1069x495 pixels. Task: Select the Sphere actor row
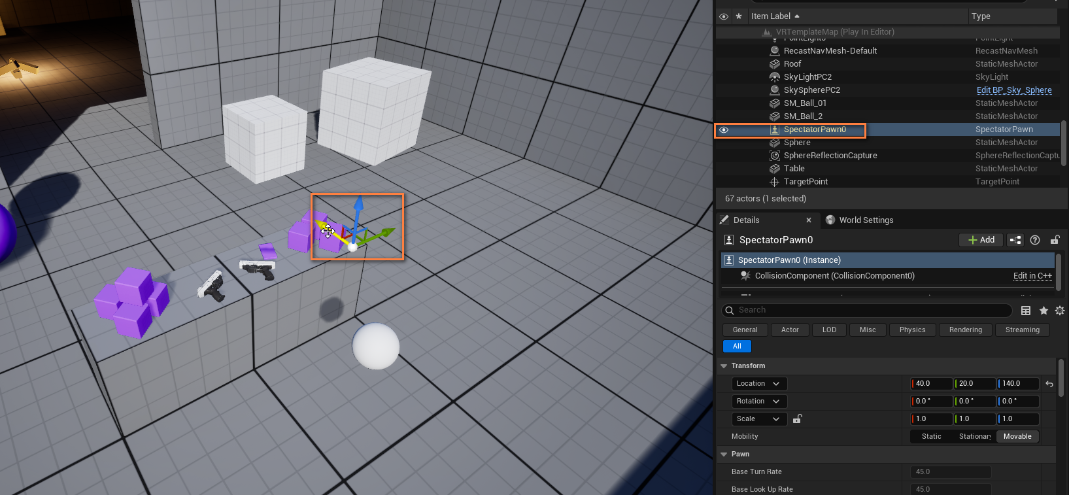pyautogui.click(x=887, y=142)
